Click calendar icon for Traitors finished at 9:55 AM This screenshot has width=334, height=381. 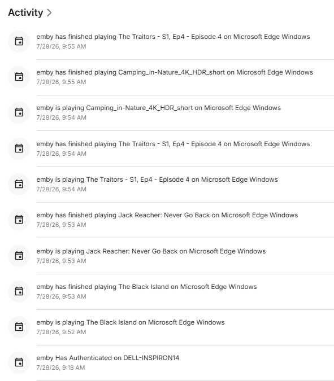coord(19,41)
